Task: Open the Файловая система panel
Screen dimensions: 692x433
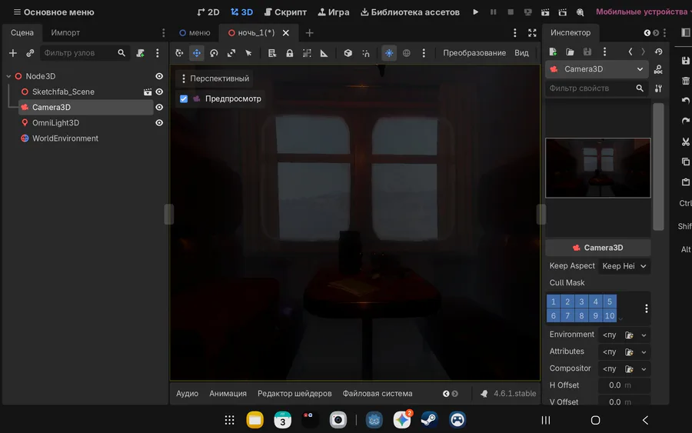Action: pyautogui.click(x=378, y=393)
